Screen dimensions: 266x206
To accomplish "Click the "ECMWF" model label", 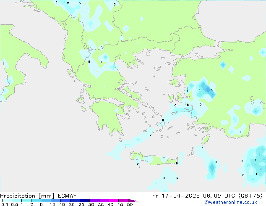I will (68, 196).
